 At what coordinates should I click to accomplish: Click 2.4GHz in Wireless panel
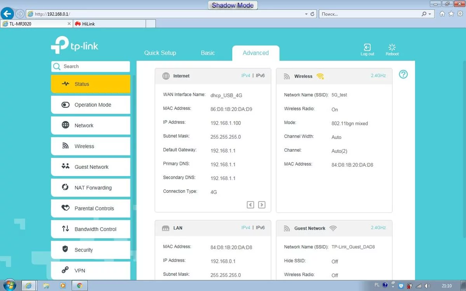(x=378, y=76)
